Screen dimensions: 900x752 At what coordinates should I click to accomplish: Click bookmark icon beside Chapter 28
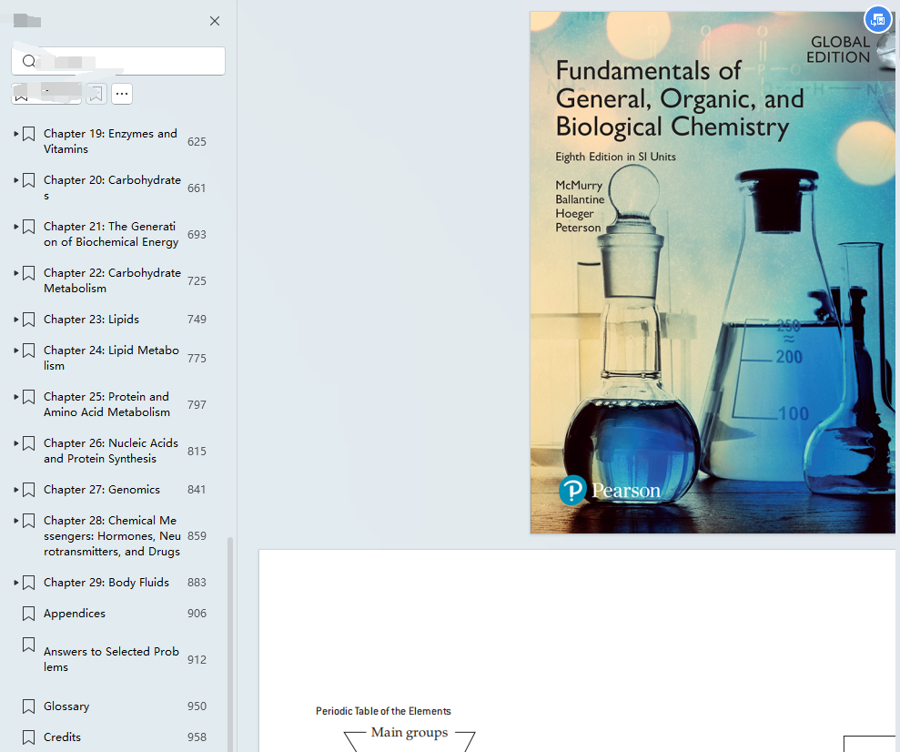[x=29, y=522]
